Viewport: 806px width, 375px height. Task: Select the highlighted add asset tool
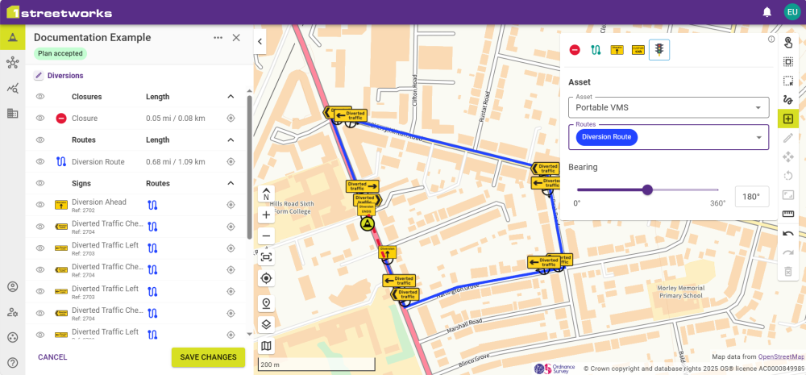pos(787,119)
